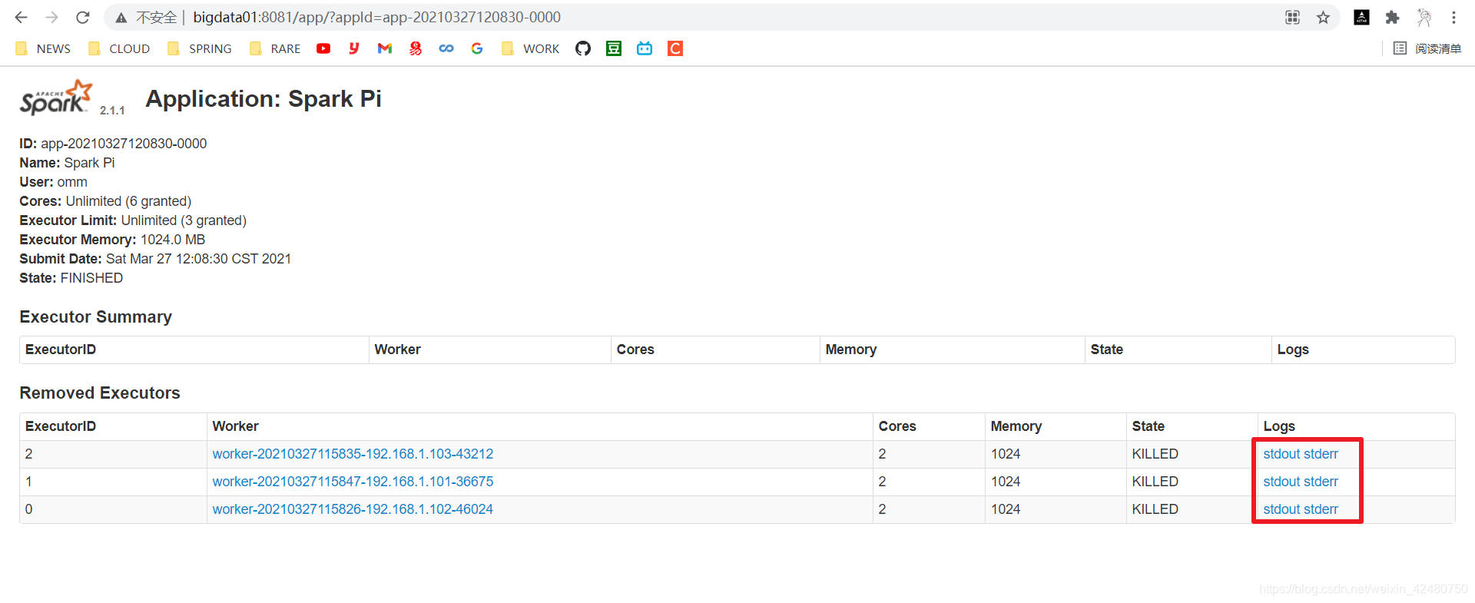
Task: Open the extensions puzzle menu
Action: click(1392, 17)
